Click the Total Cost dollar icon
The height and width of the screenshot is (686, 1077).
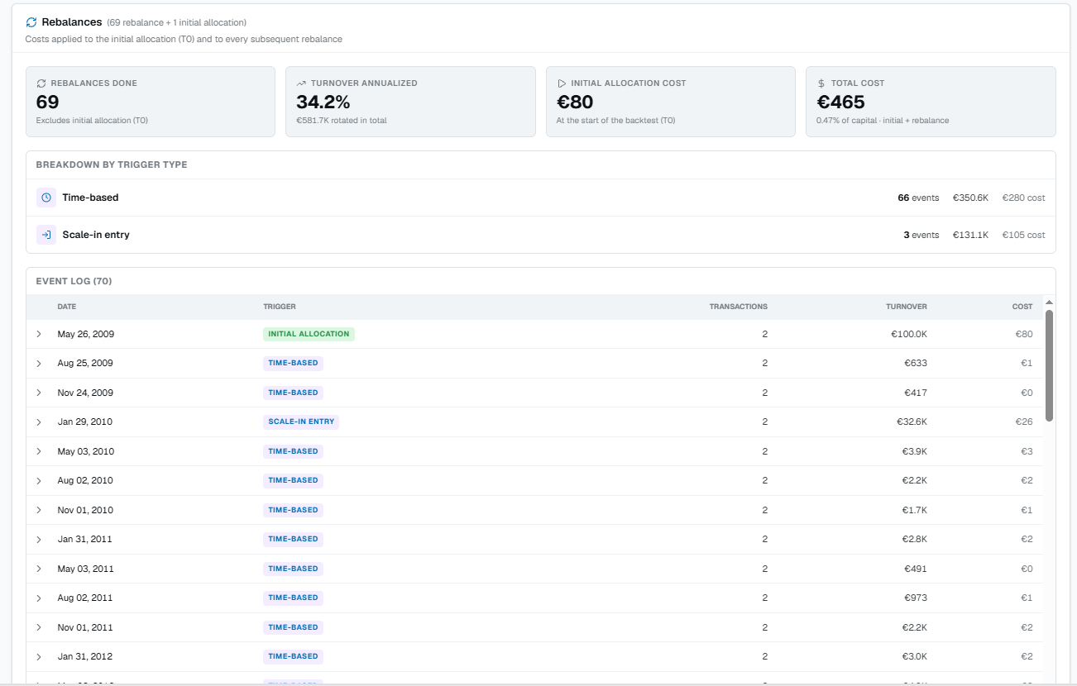pyautogui.click(x=821, y=83)
